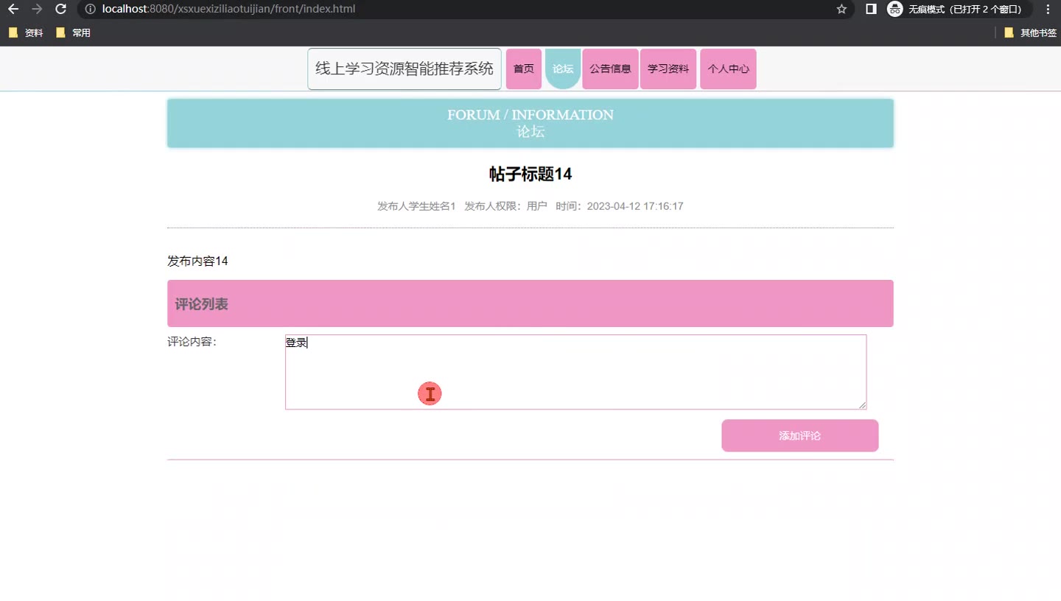Open the 常用 bookmarks folder
The height and width of the screenshot is (601, 1061).
(x=74, y=33)
